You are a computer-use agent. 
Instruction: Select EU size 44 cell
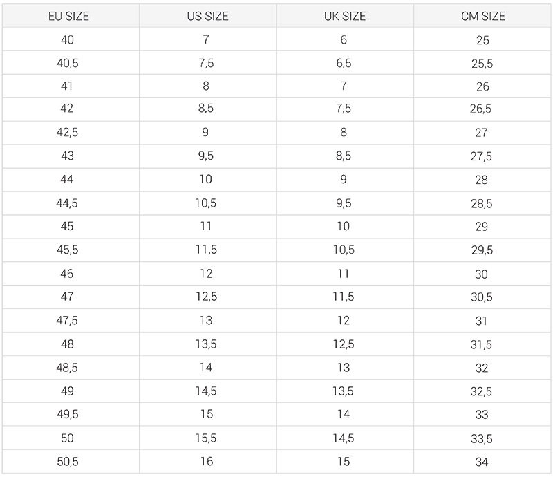[71, 180]
